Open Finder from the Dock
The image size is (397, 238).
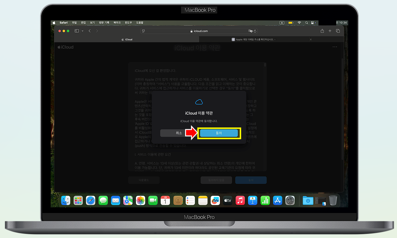point(66,200)
